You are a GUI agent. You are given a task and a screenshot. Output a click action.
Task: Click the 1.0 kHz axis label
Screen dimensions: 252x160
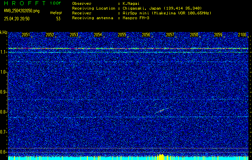(3, 72)
